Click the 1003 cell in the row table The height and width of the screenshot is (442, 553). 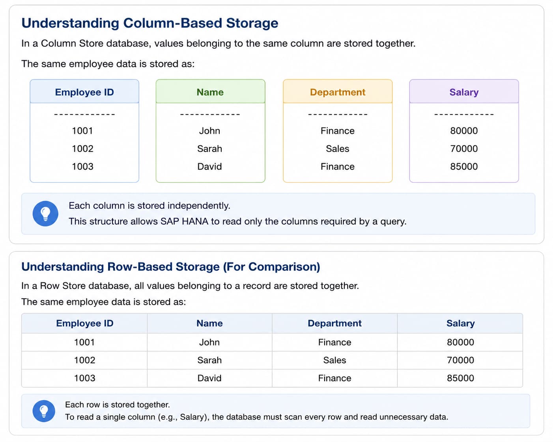click(84, 378)
